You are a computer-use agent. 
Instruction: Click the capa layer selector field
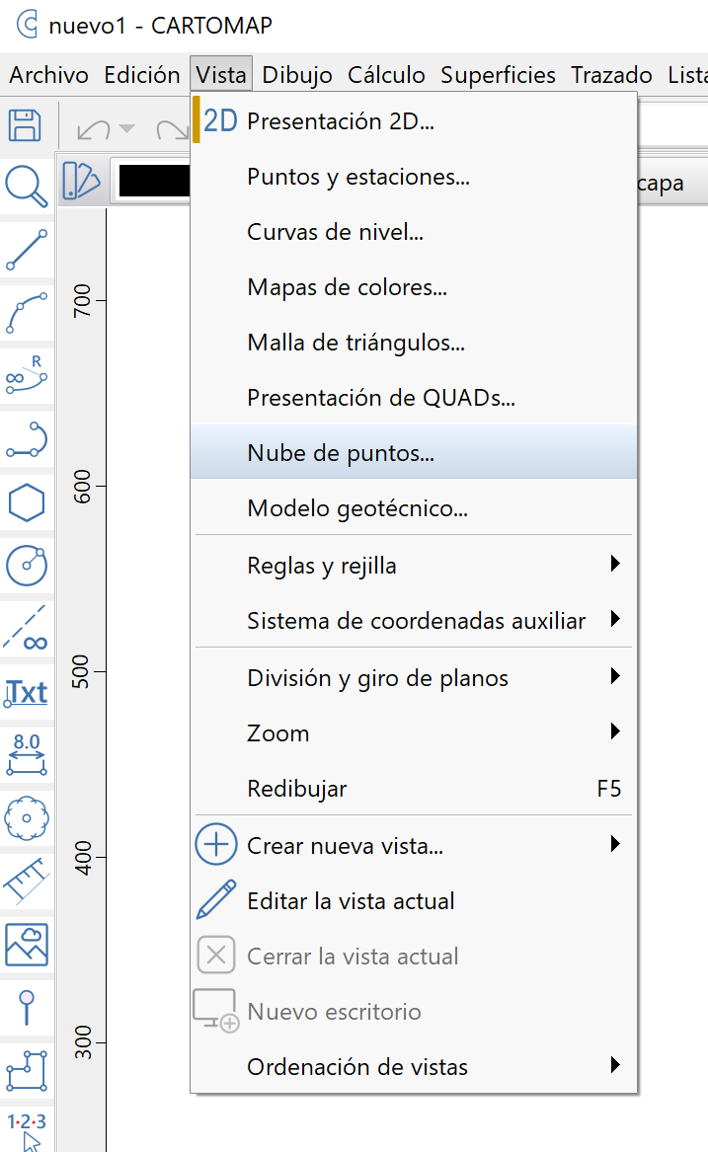pyautogui.click(x=661, y=183)
